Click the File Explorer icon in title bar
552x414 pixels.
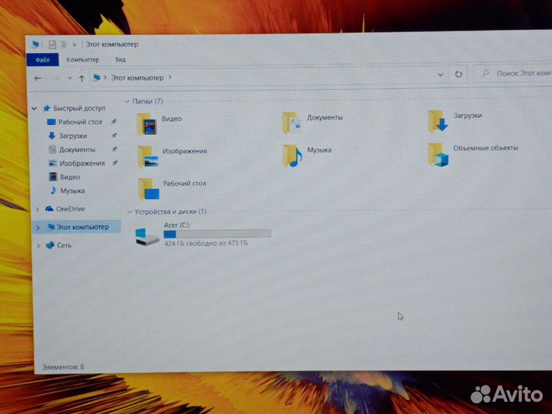35,44
